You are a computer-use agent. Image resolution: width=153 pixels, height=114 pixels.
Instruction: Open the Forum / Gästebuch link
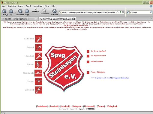(x=98, y=72)
